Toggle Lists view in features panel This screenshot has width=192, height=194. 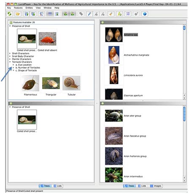pos(58,186)
